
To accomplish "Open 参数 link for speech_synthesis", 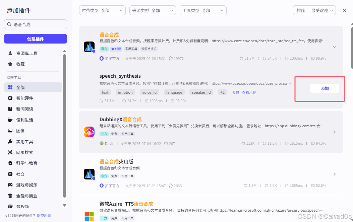I will click(x=236, y=92).
